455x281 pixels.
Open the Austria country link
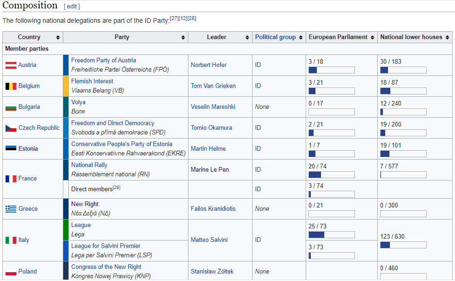point(27,65)
